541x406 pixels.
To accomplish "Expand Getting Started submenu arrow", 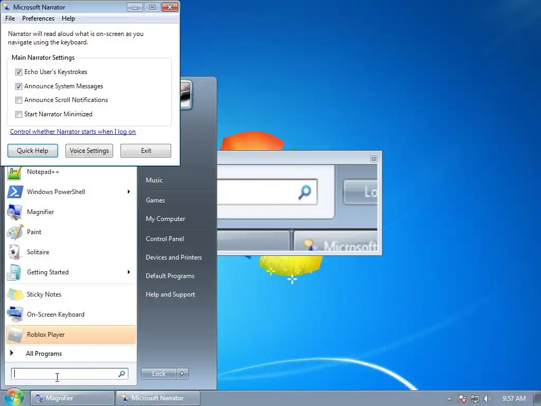I will point(129,272).
